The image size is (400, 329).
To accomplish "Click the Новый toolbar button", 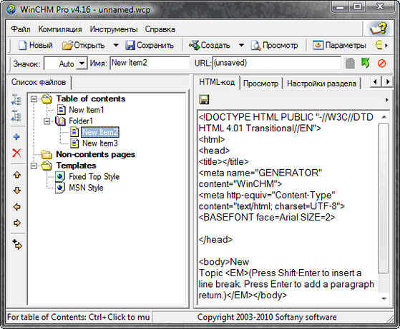I will 36,46.
